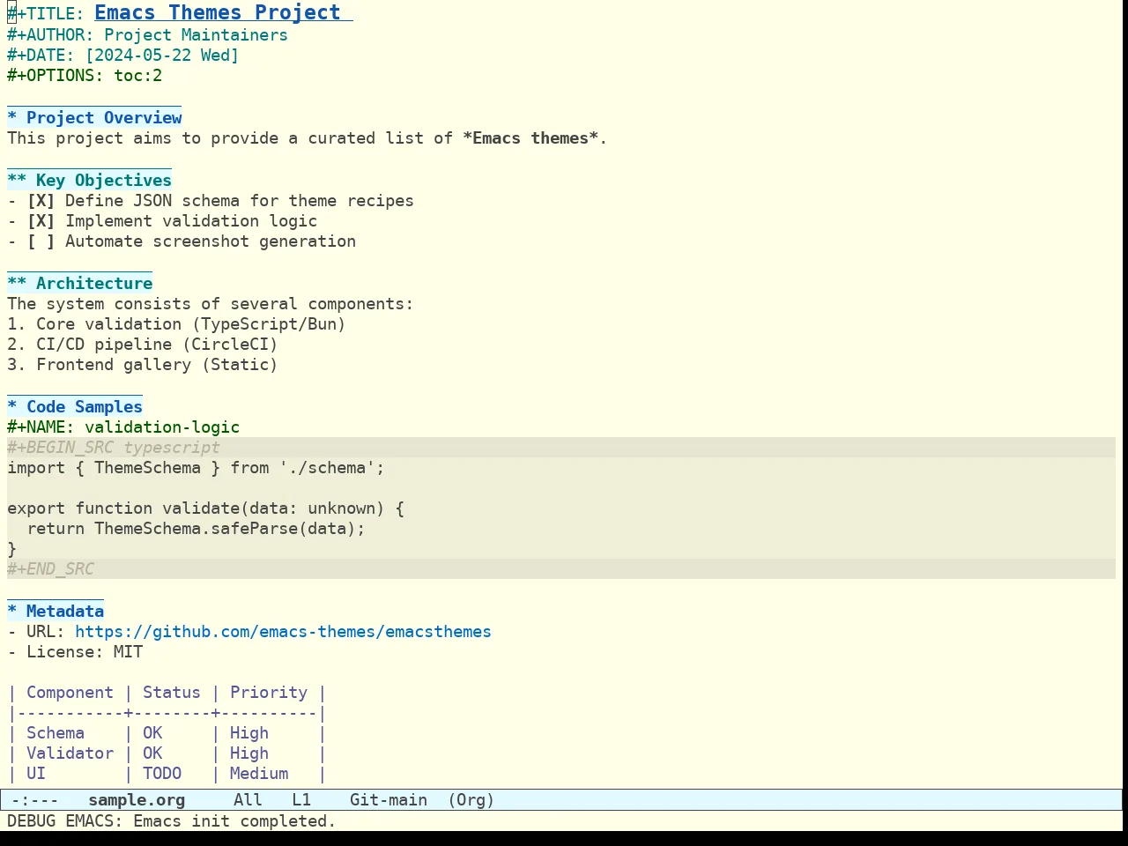Fold the 'Key Objectives' subheading

89,181
